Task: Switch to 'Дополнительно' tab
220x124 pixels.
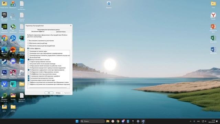Action: [61, 32]
